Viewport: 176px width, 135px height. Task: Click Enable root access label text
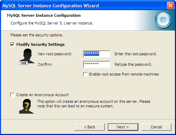pos(124,74)
